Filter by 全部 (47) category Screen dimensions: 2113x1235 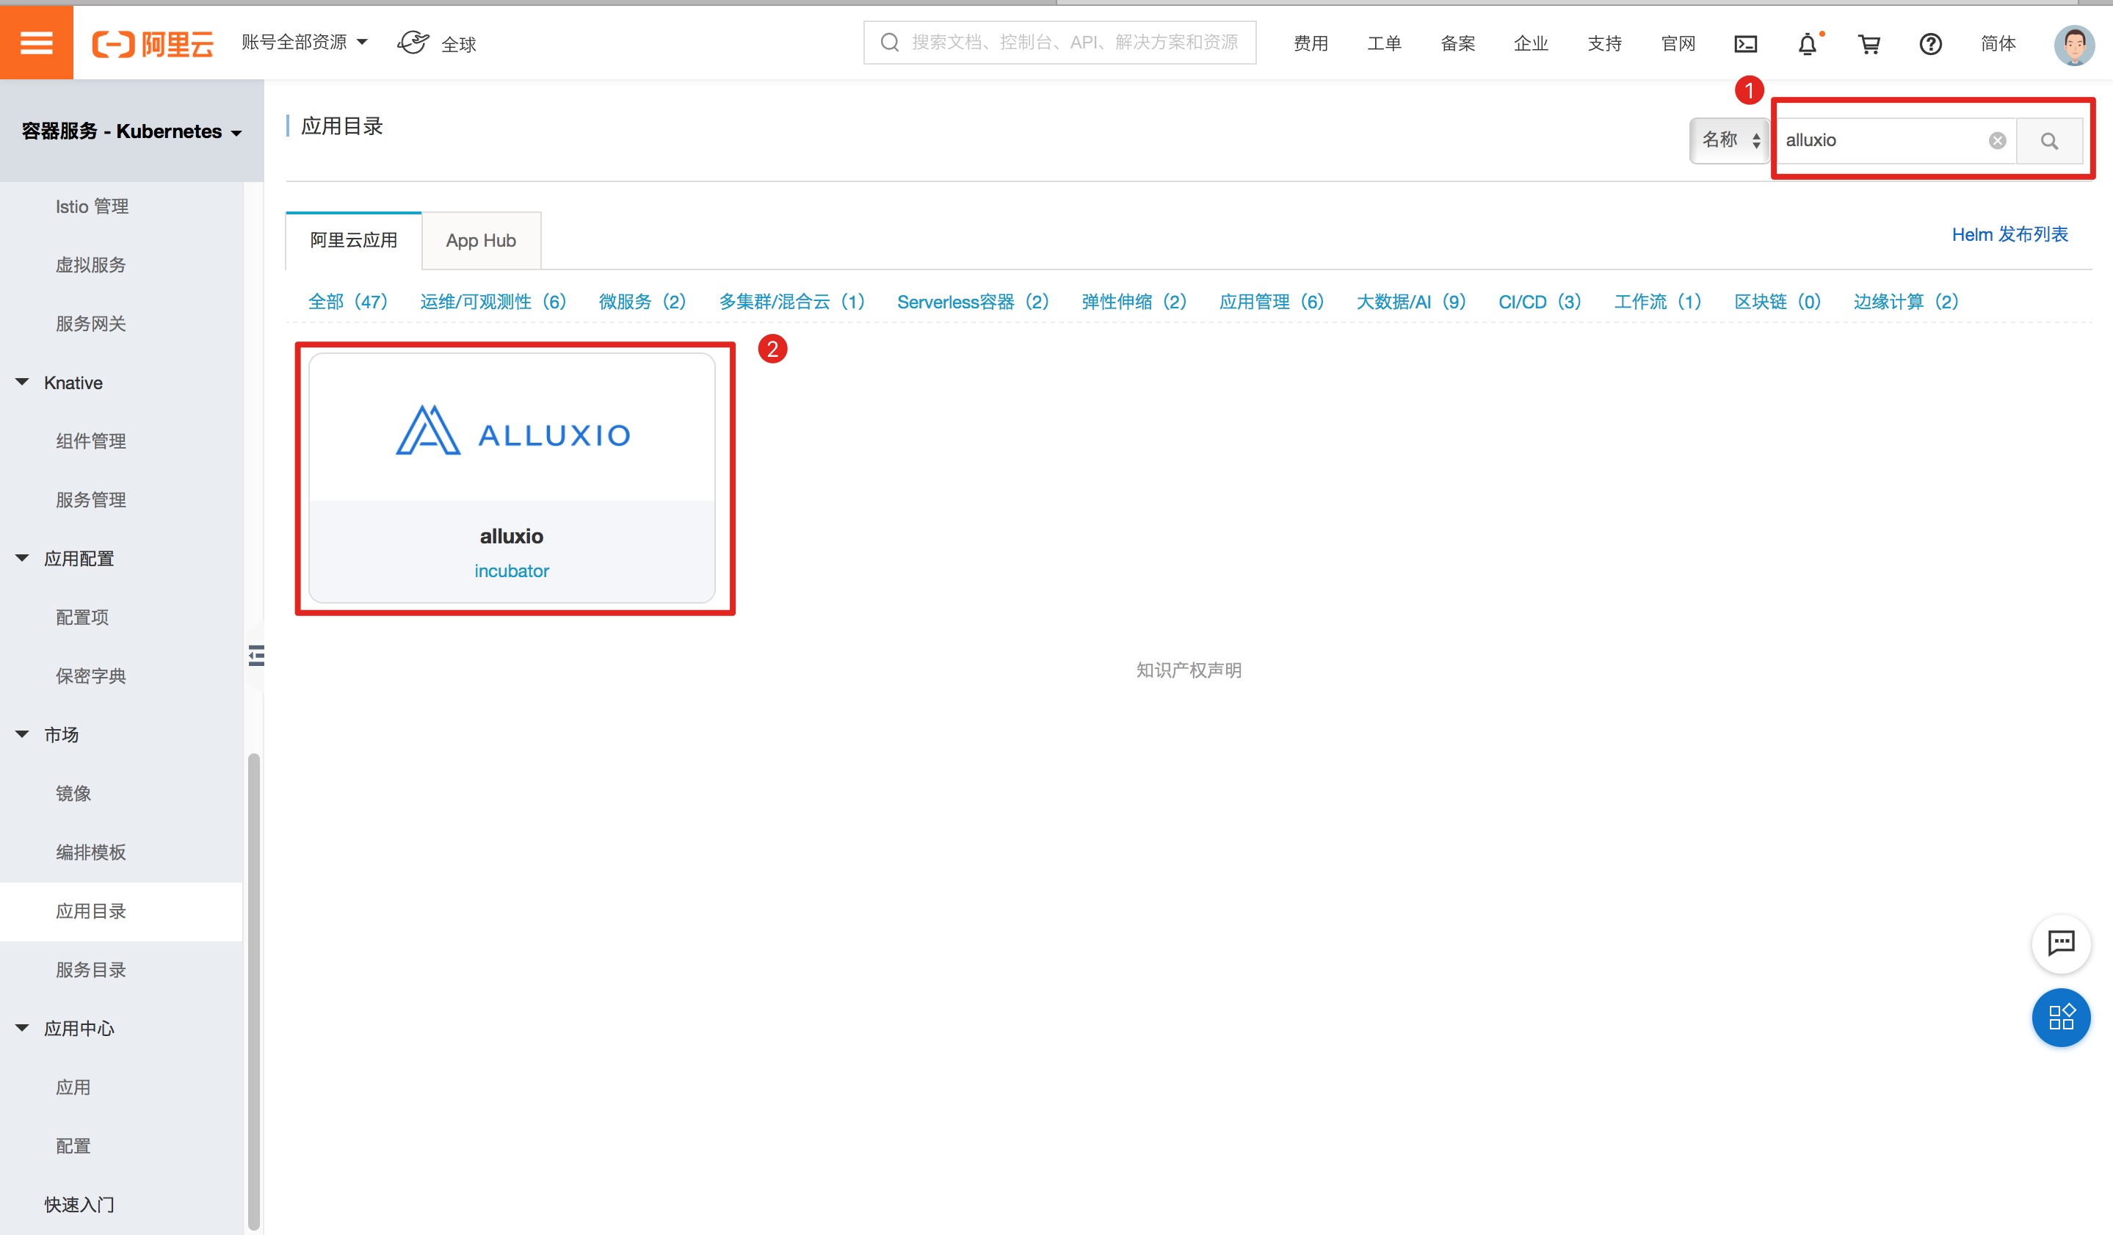click(x=348, y=302)
